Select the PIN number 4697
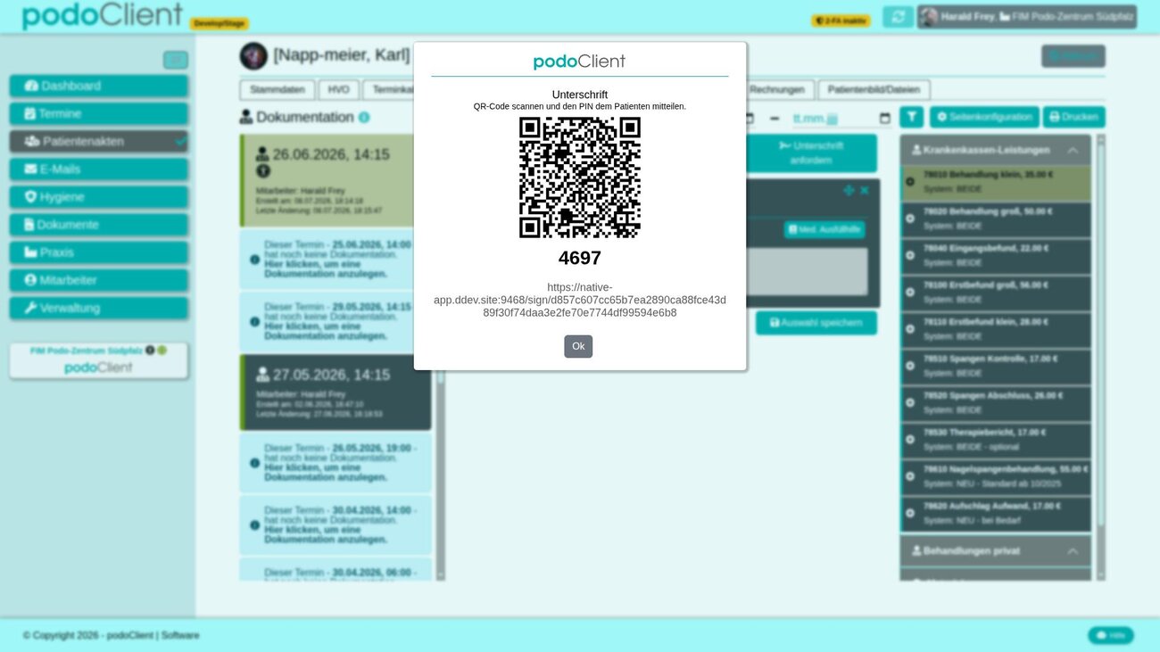The width and height of the screenshot is (1160, 652). pyautogui.click(x=580, y=258)
